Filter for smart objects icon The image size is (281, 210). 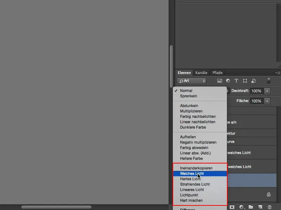(x=253, y=81)
